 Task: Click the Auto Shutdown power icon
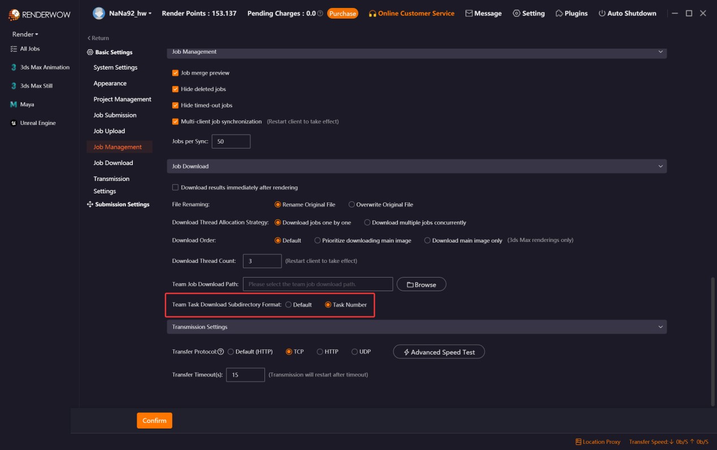(602, 14)
